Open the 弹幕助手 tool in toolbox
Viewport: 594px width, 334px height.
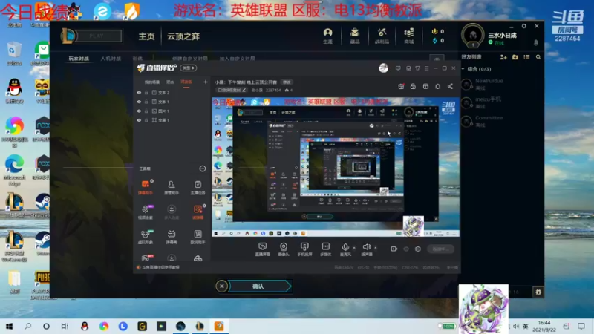pyautogui.click(x=145, y=188)
